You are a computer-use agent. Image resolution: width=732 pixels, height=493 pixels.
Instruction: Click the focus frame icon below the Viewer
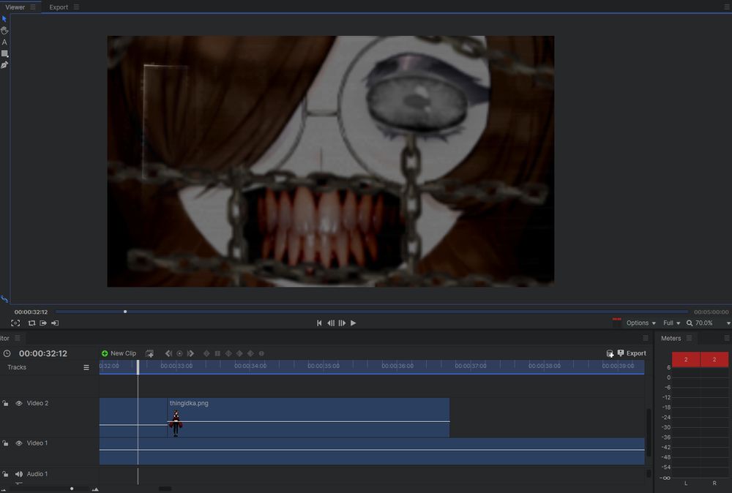15,323
